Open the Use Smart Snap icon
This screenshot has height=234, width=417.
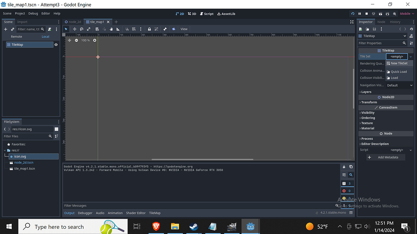127,29
